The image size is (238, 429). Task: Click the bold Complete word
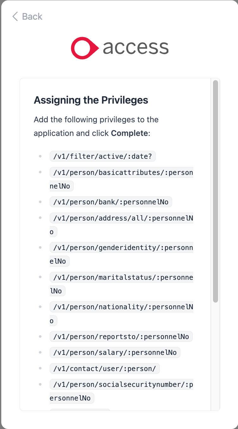129,133
